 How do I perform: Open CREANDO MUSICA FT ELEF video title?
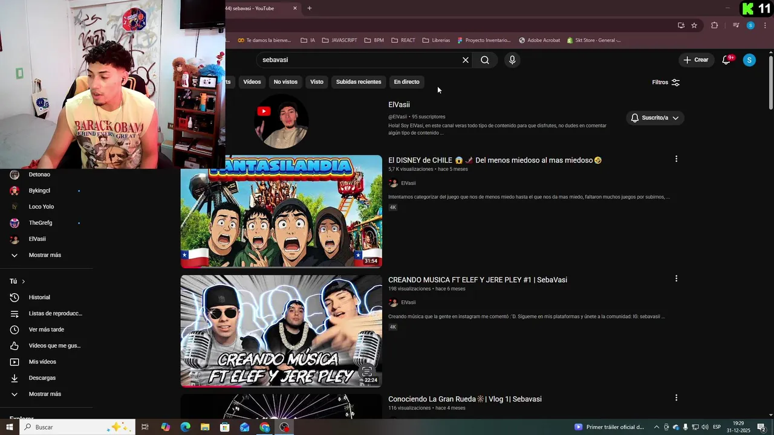pyautogui.click(x=478, y=280)
